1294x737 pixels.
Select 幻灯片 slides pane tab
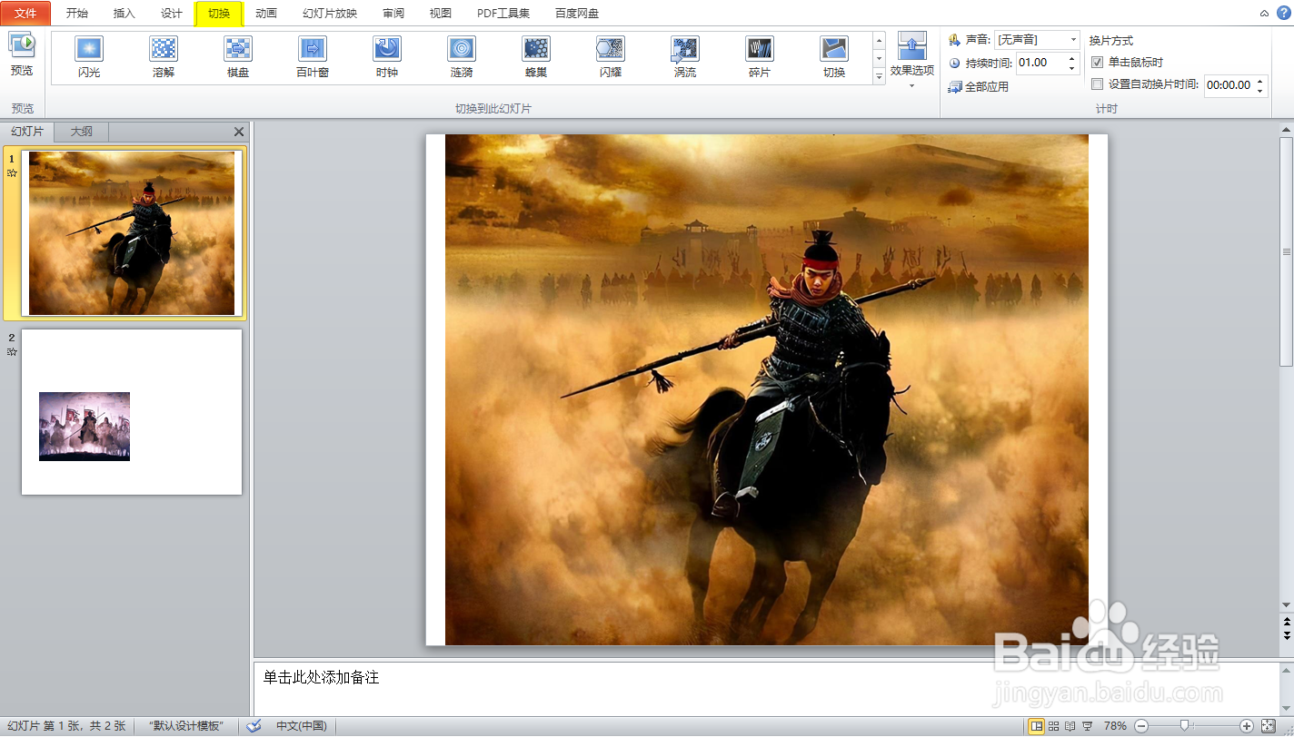[x=27, y=132]
